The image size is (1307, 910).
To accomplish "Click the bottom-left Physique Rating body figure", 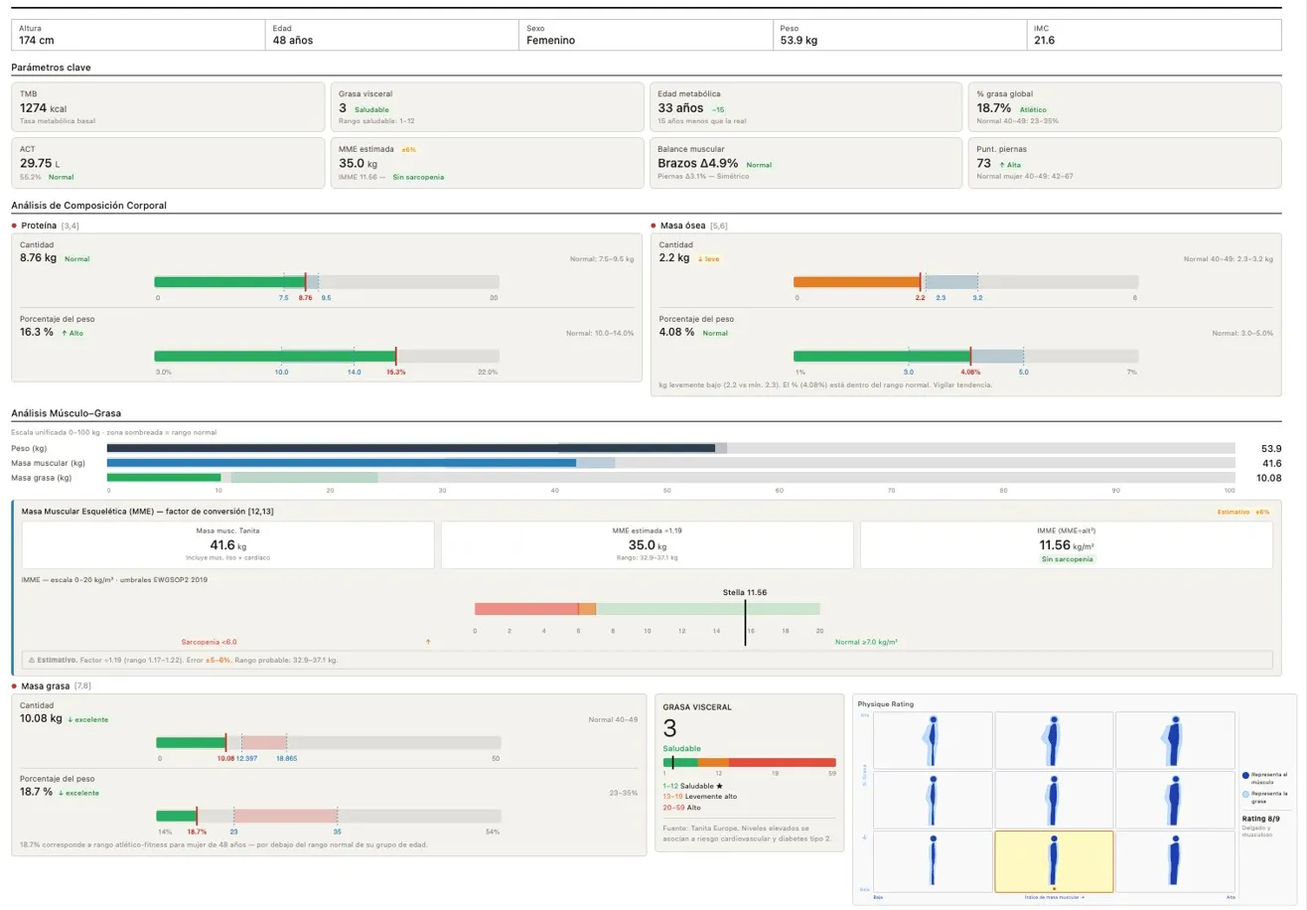I will [933, 861].
